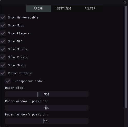Collapse Radar options via its checkbox
The width and height of the screenshot is (128, 127).
tap(3, 73)
